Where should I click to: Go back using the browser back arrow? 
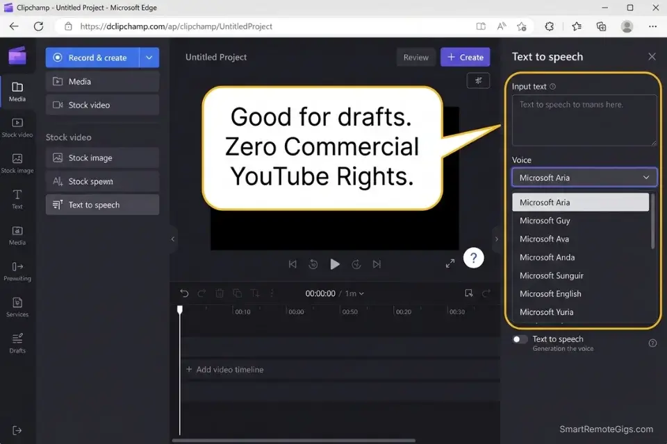coord(14,26)
